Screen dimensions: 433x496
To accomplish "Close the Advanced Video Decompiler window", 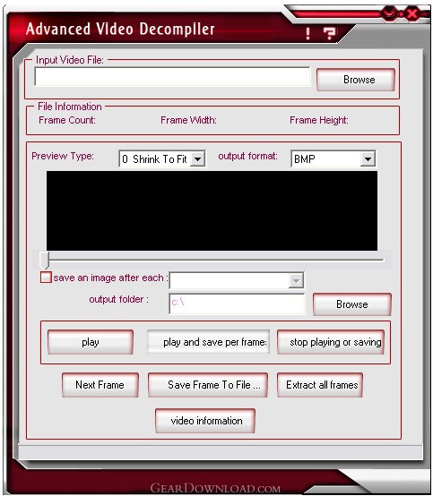I will point(411,14).
